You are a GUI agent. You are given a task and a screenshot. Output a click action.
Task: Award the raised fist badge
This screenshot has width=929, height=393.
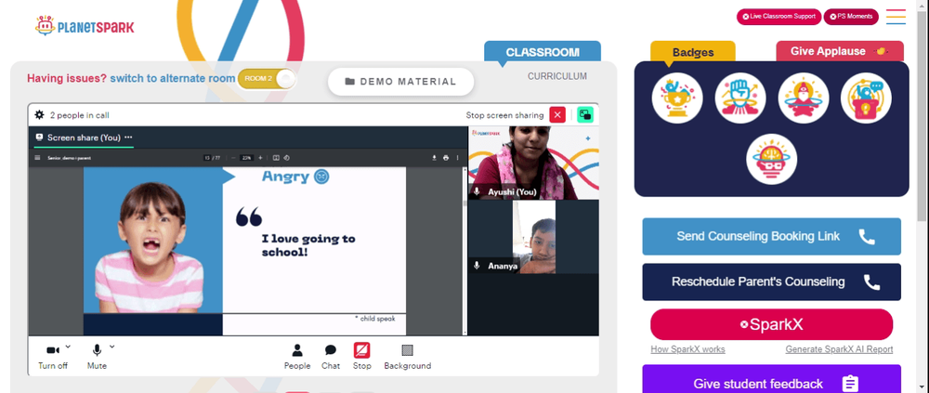tap(740, 98)
